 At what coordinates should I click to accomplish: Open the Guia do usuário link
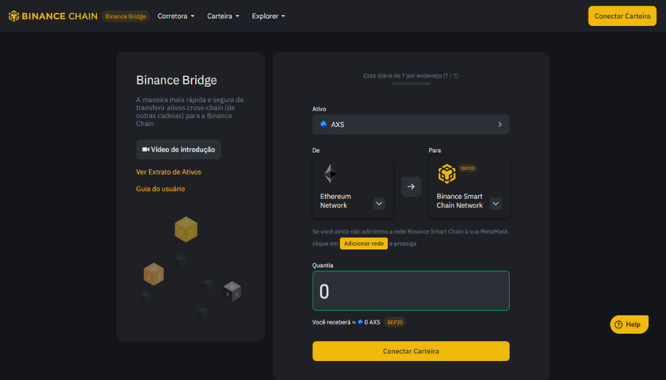(160, 189)
